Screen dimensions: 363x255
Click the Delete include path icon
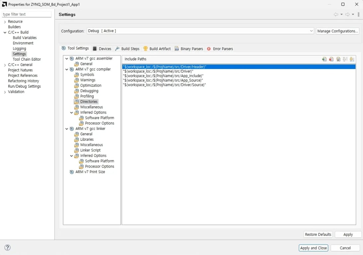[x=331, y=59]
